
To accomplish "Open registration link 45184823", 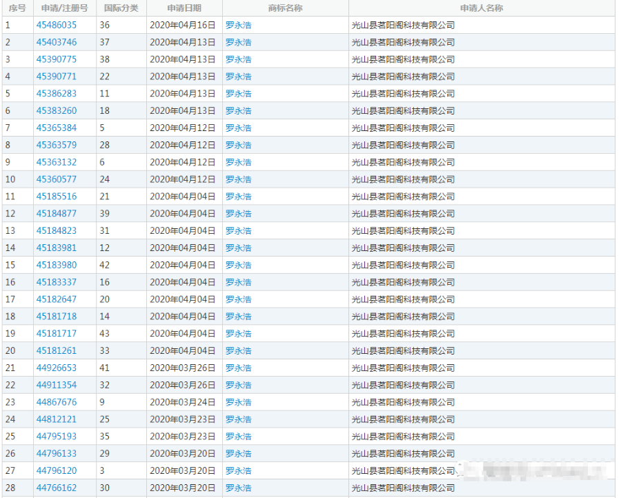I will [x=57, y=231].
